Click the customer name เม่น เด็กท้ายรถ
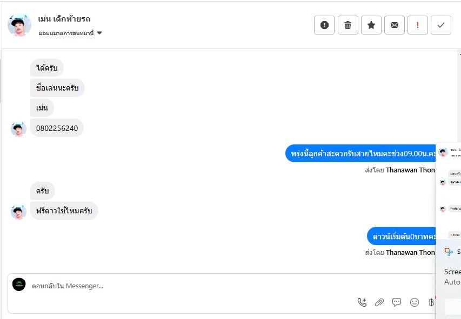Screen dimensions: 461x319 (64, 19)
